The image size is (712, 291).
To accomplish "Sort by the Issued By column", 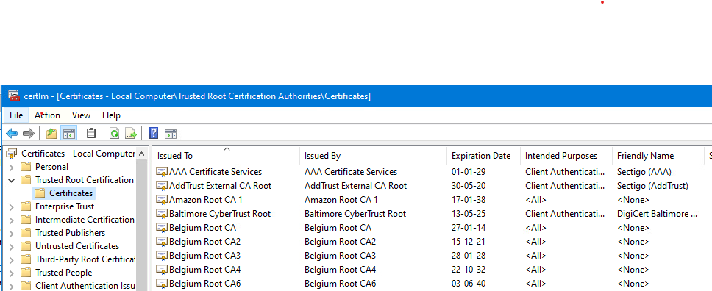I will click(373, 156).
